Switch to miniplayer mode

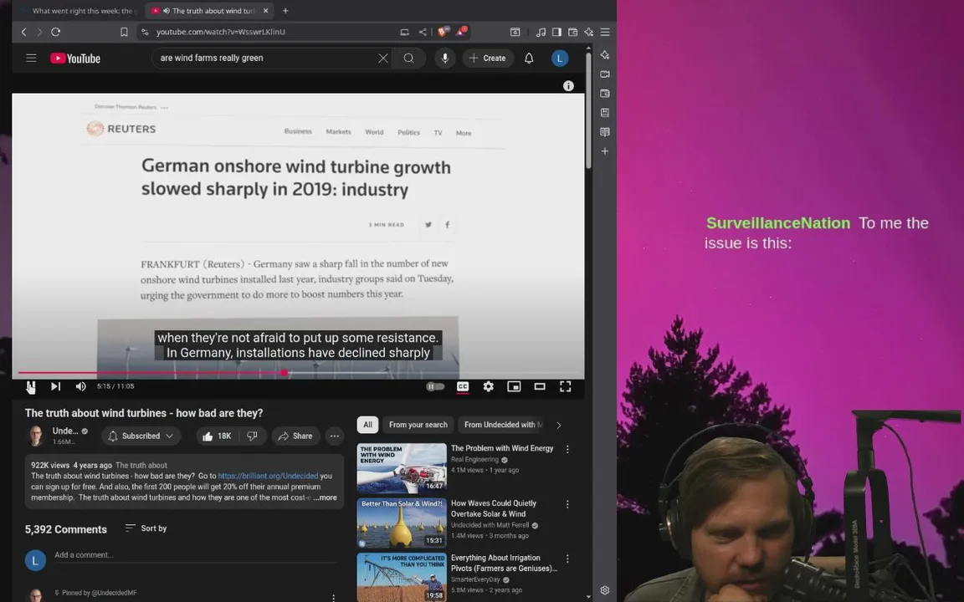click(514, 386)
